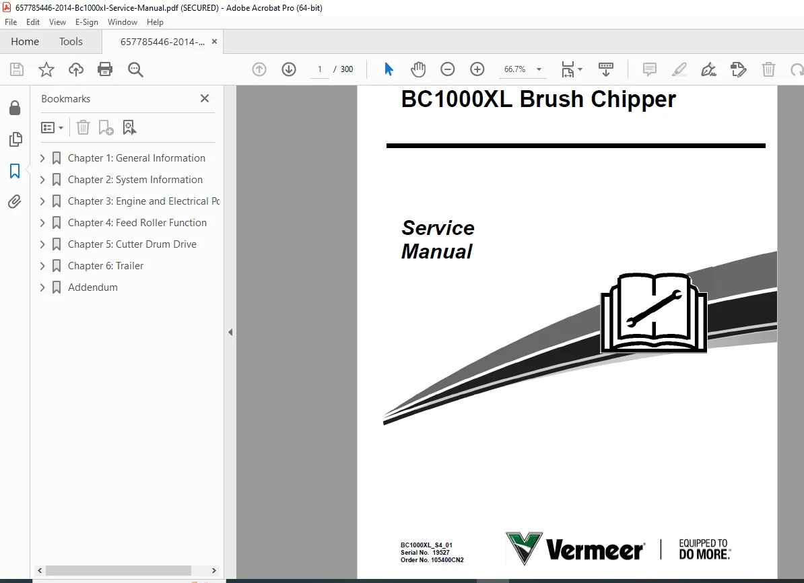The width and height of the screenshot is (804, 583).
Task: Click the Stamp tool icon
Action: (739, 69)
